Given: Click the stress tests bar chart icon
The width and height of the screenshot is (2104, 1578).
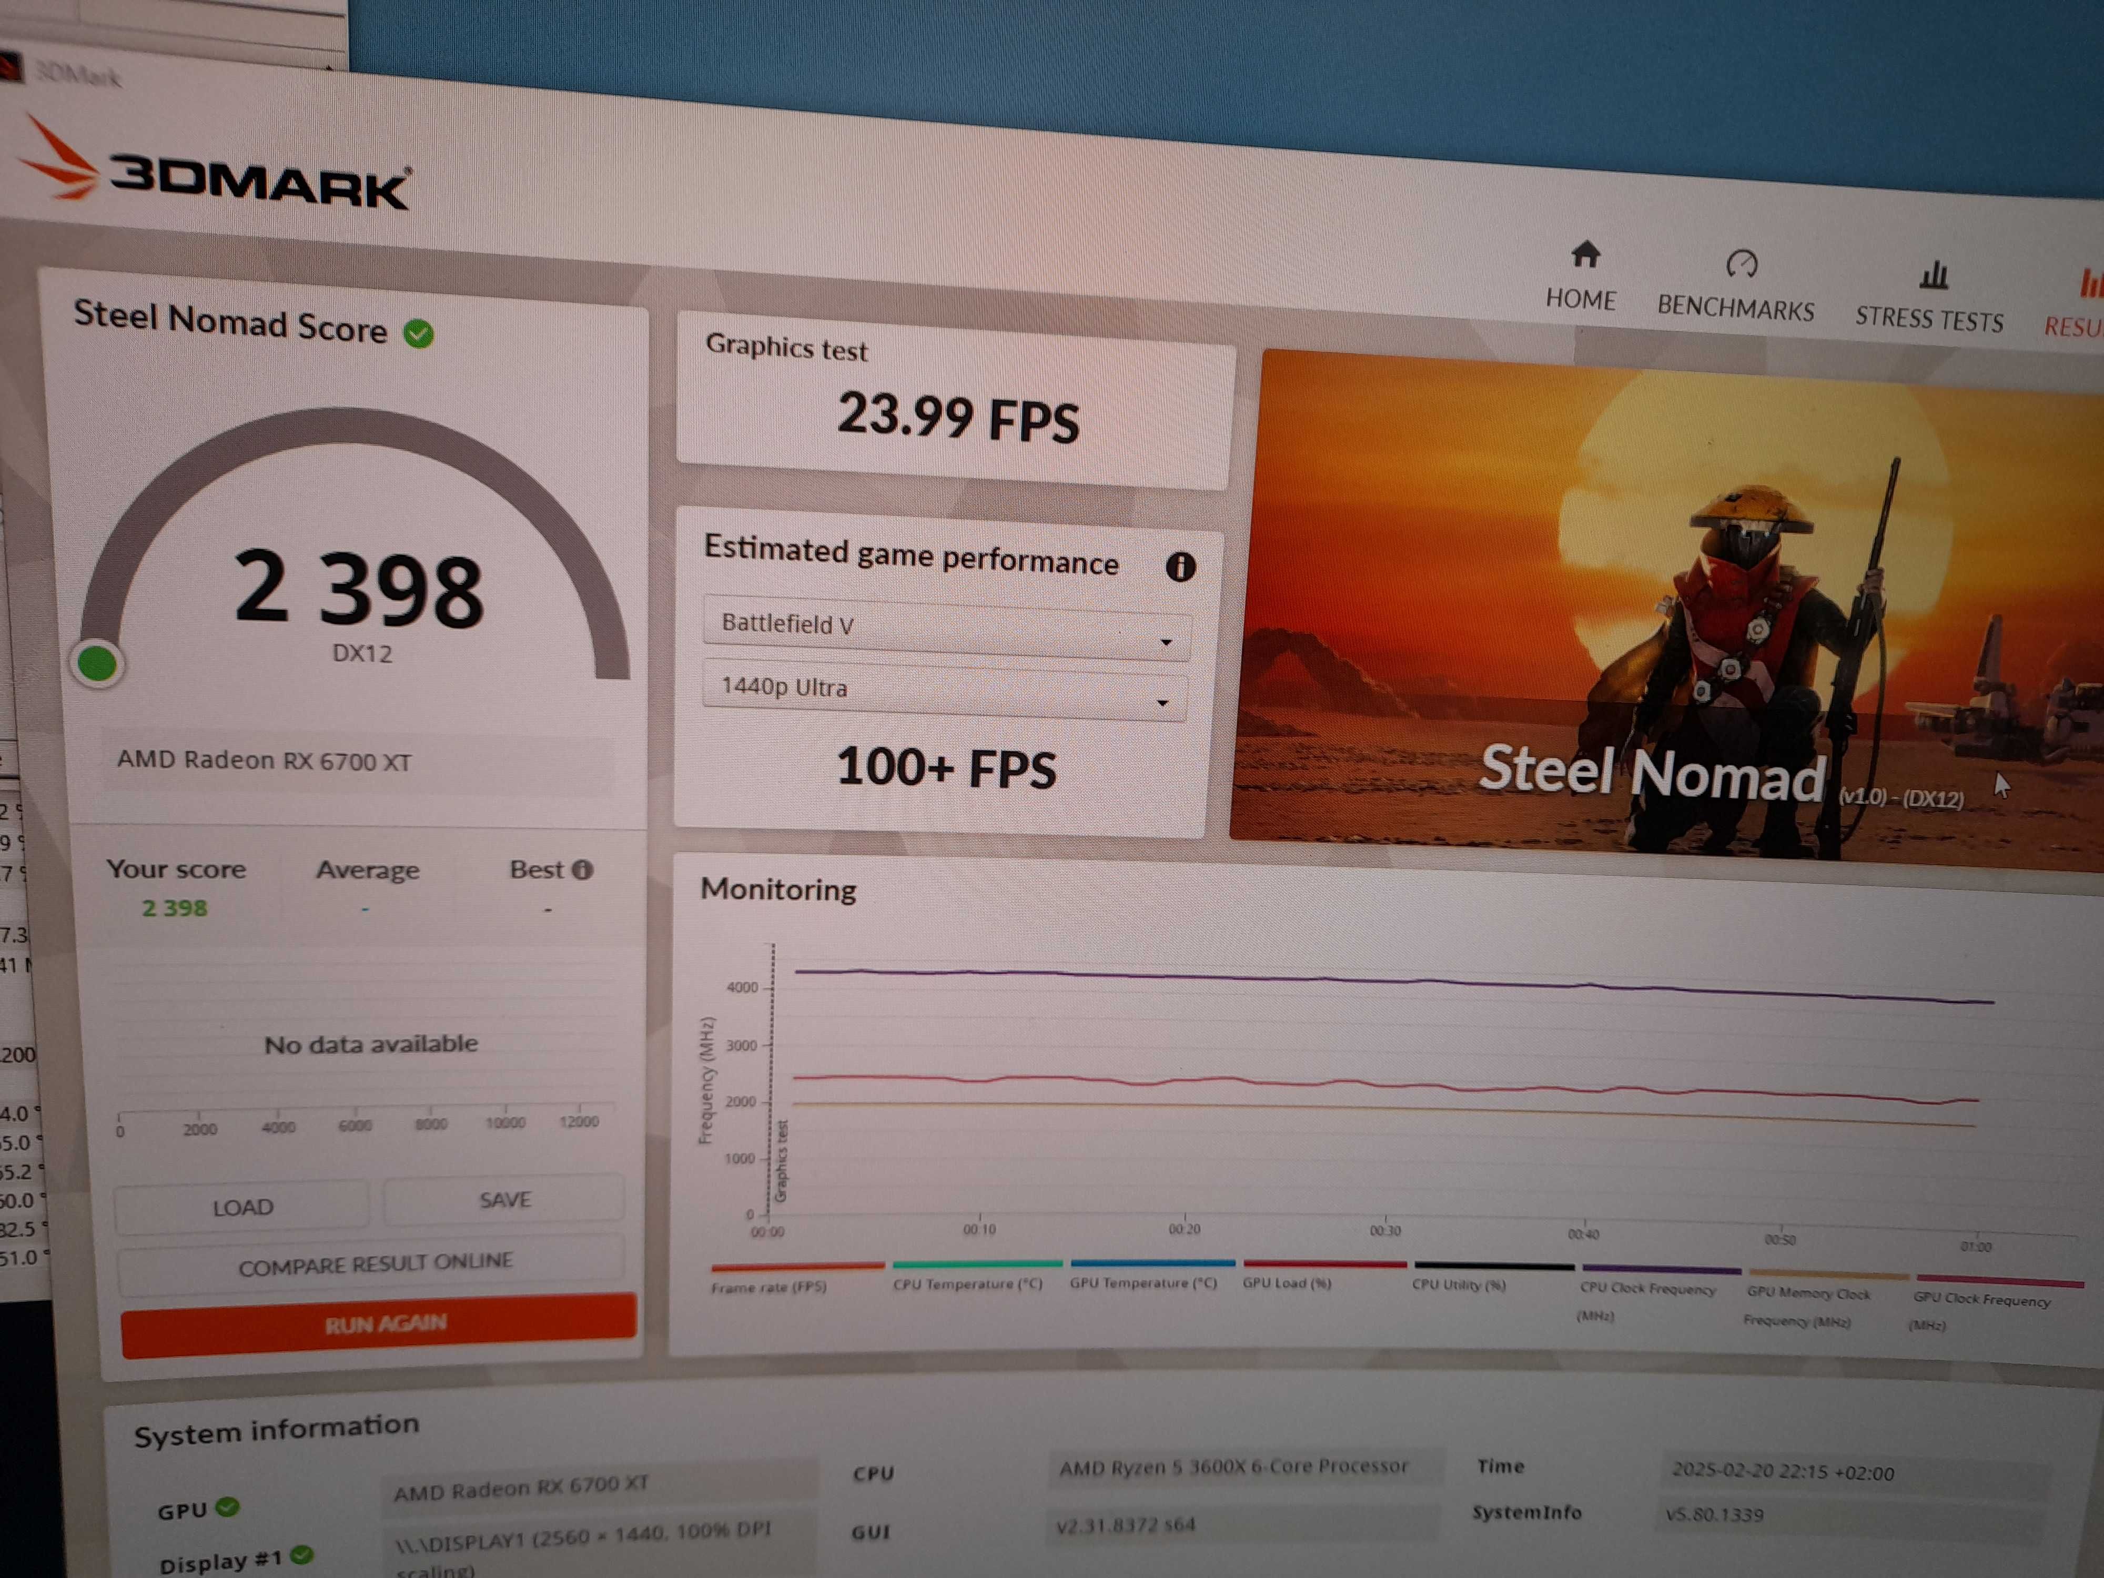Looking at the screenshot, I should point(1934,275).
